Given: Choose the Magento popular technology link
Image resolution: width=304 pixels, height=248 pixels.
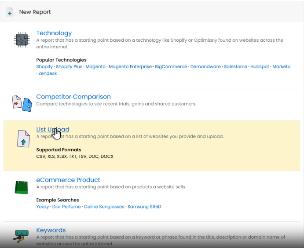Looking at the screenshot, I should 95,67.
